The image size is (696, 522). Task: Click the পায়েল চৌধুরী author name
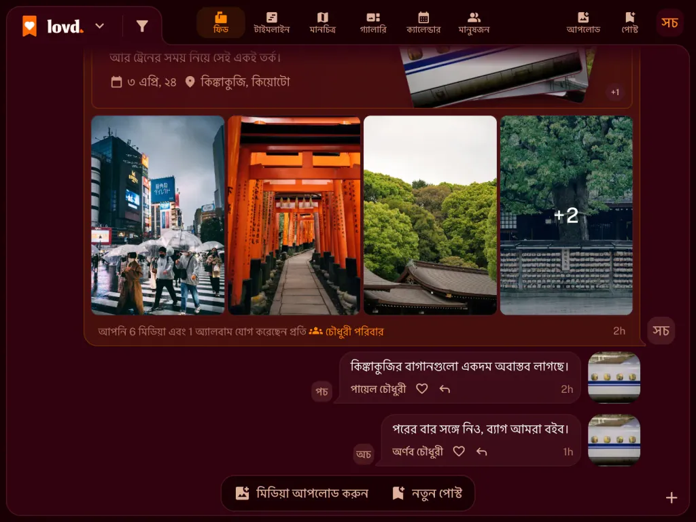coord(378,389)
